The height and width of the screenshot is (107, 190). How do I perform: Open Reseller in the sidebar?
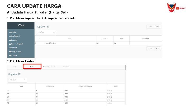(x=13, y=48)
